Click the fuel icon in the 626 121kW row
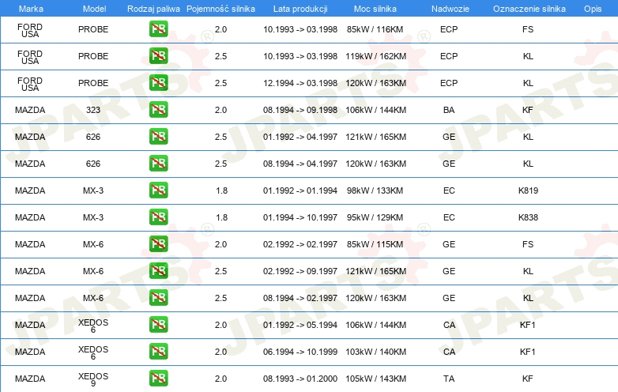618x392 pixels. point(158,137)
